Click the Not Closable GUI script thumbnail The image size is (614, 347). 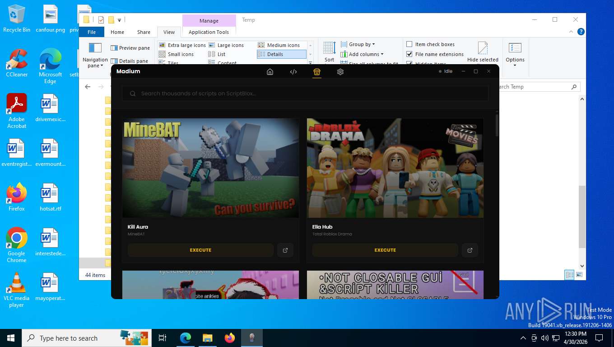click(x=395, y=285)
